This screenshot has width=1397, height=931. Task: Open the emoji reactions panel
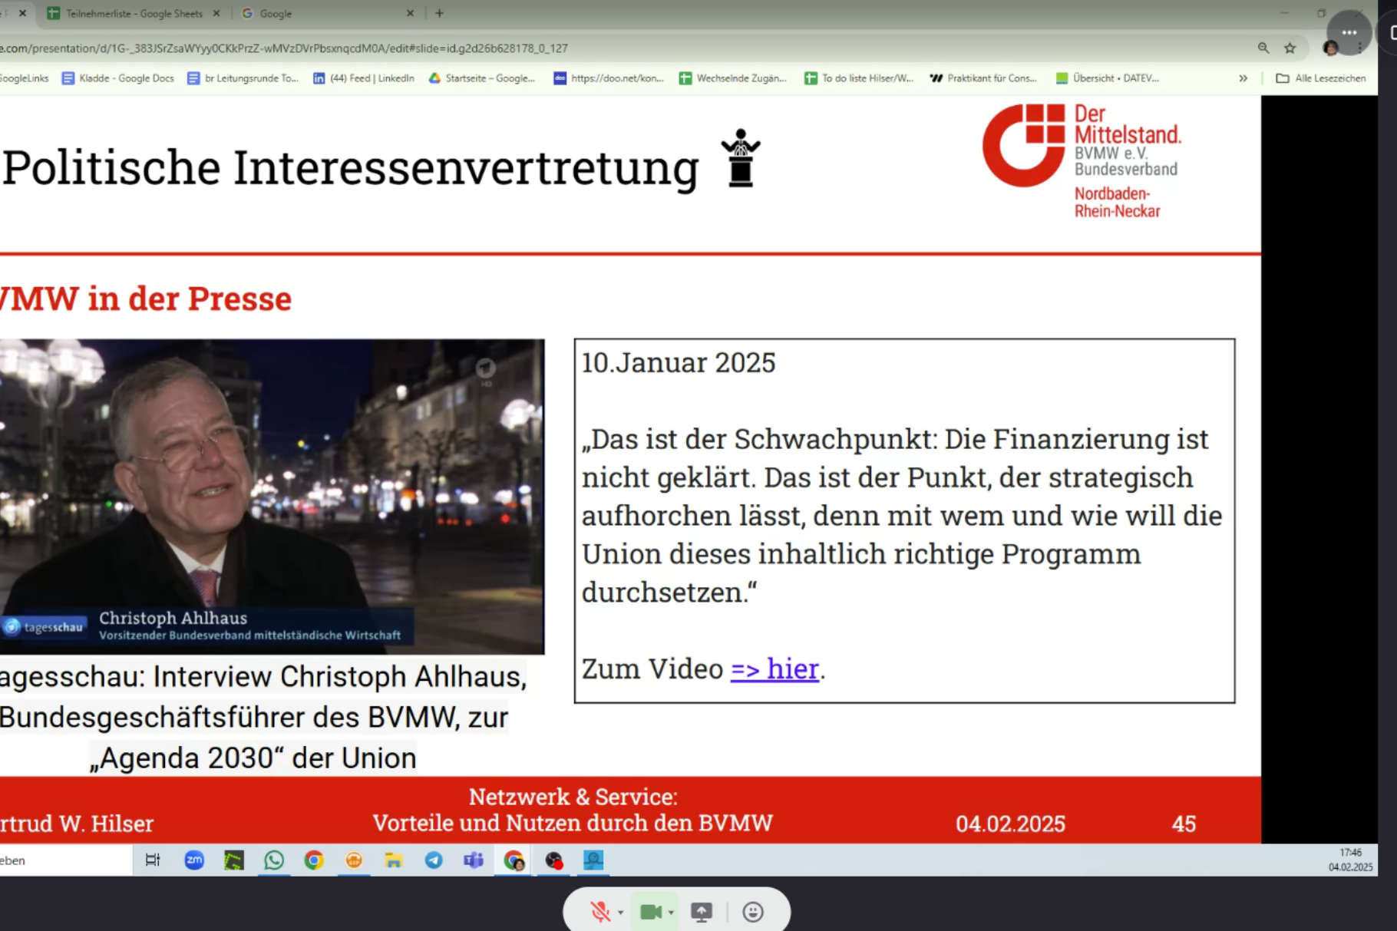click(753, 912)
